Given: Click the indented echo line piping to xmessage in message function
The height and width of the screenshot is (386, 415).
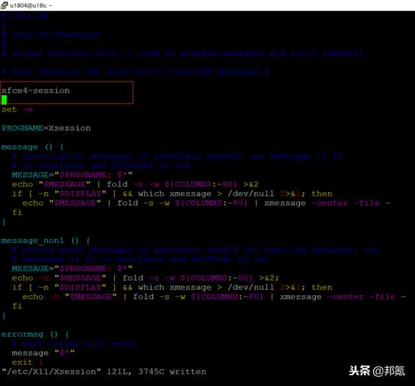Looking at the screenshot, I should [x=206, y=203].
